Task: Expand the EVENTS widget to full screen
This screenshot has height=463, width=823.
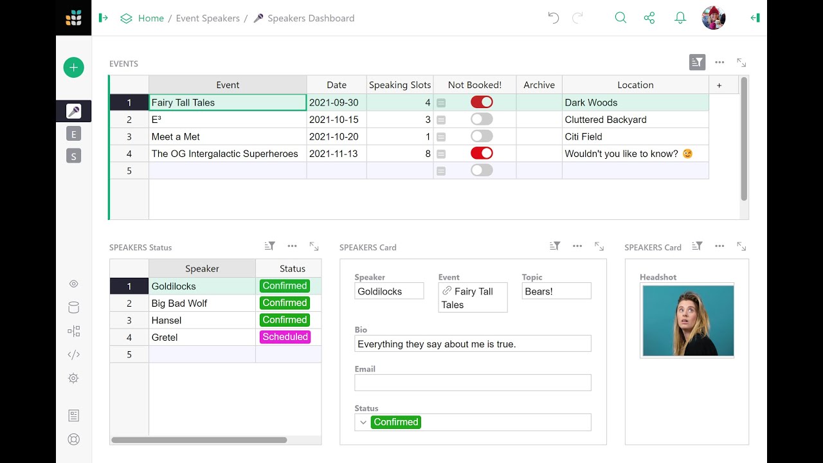Action: (x=741, y=62)
